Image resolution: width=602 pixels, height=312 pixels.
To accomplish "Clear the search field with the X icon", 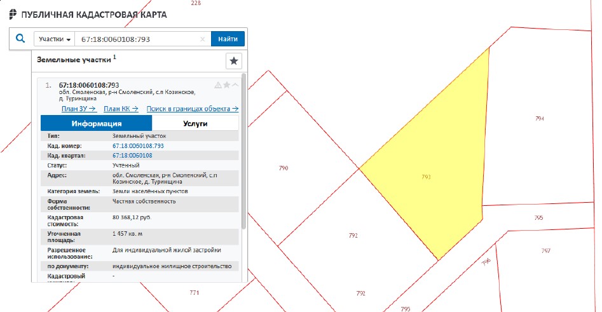I will click(203, 39).
